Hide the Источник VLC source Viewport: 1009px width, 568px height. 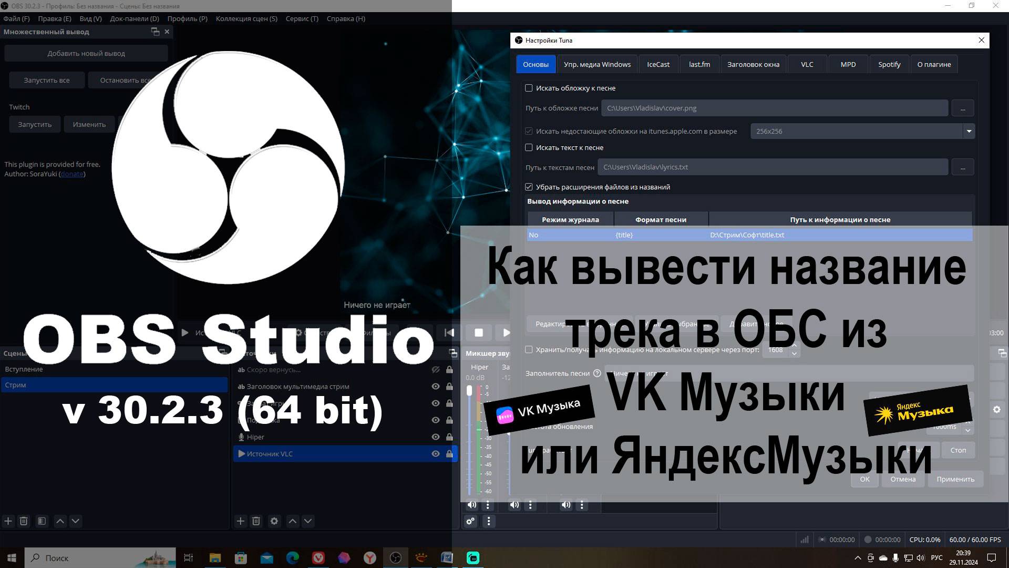(x=436, y=454)
